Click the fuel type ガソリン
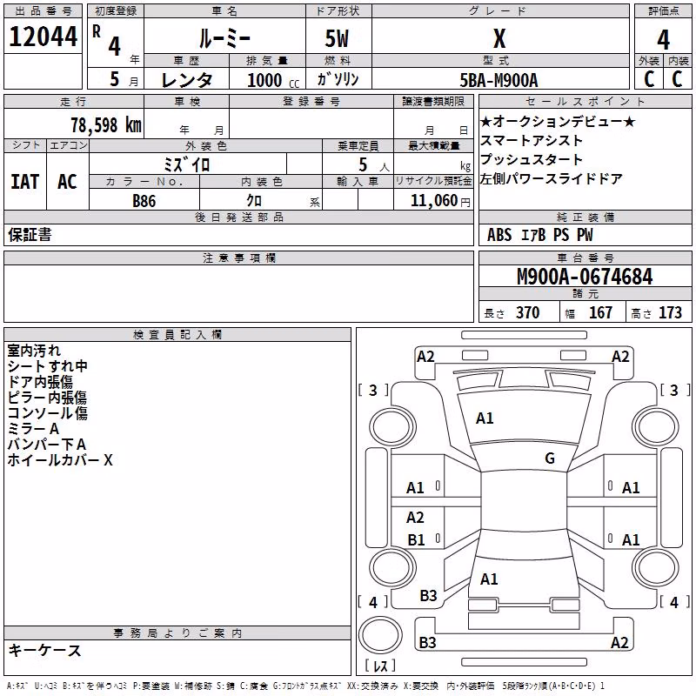The height and width of the screenshot is (696, 696). click(x=338, y=79)
